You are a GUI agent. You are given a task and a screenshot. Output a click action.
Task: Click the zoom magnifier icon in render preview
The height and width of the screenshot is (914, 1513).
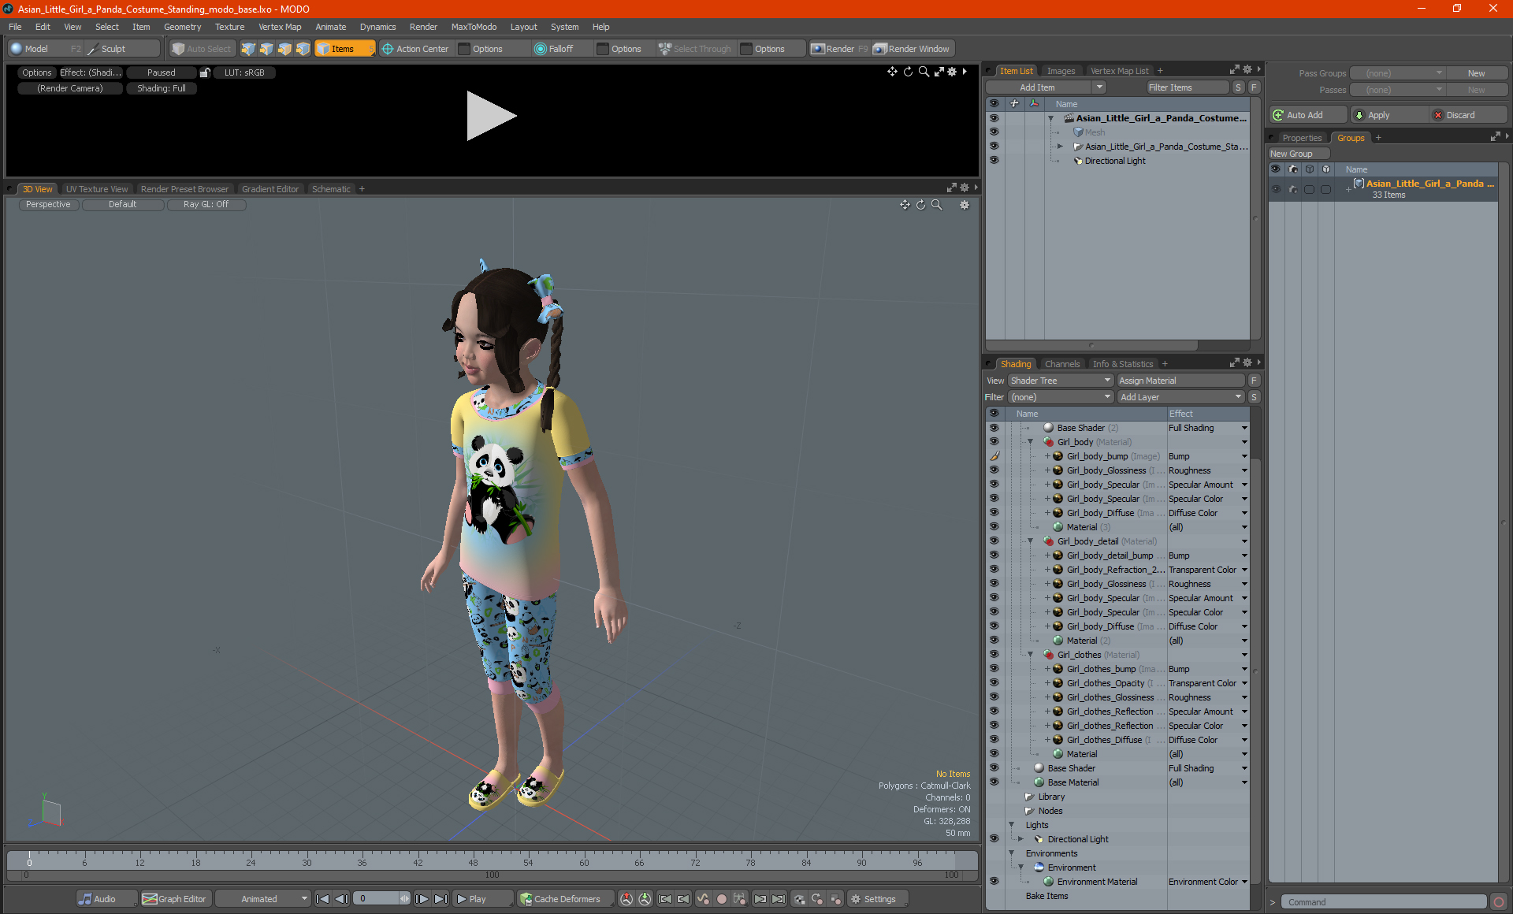924,72
